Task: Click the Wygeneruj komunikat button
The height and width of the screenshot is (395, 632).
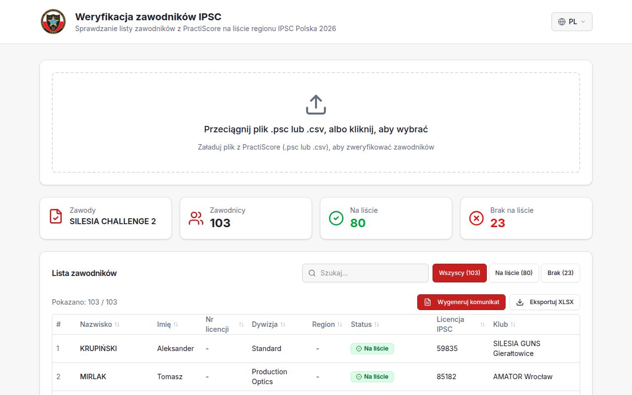Action: [461, 302]
